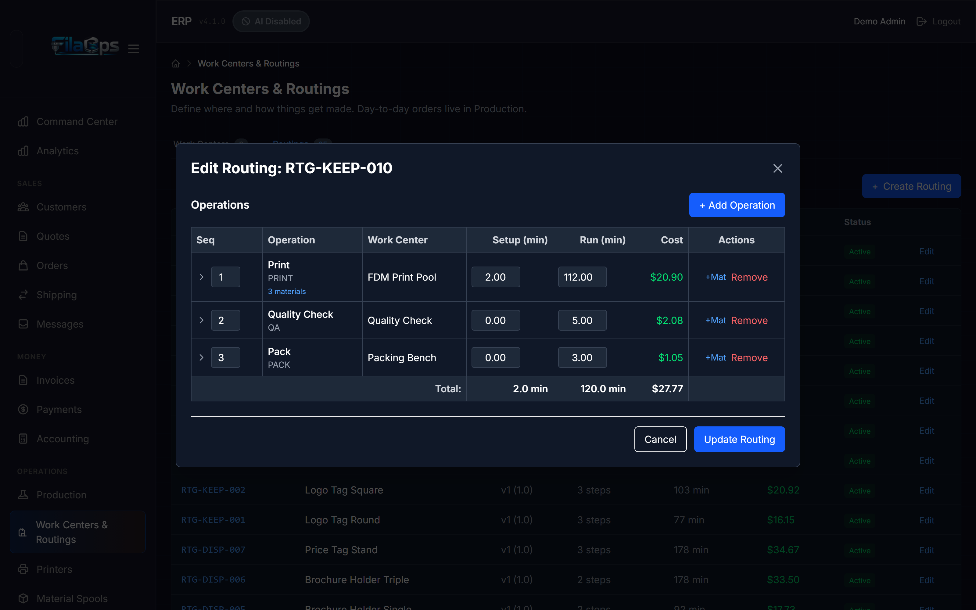This screenshot has height=610, width=976.
Task: Edit the Logo Tag Round routing
Action: tap(926, 520)
